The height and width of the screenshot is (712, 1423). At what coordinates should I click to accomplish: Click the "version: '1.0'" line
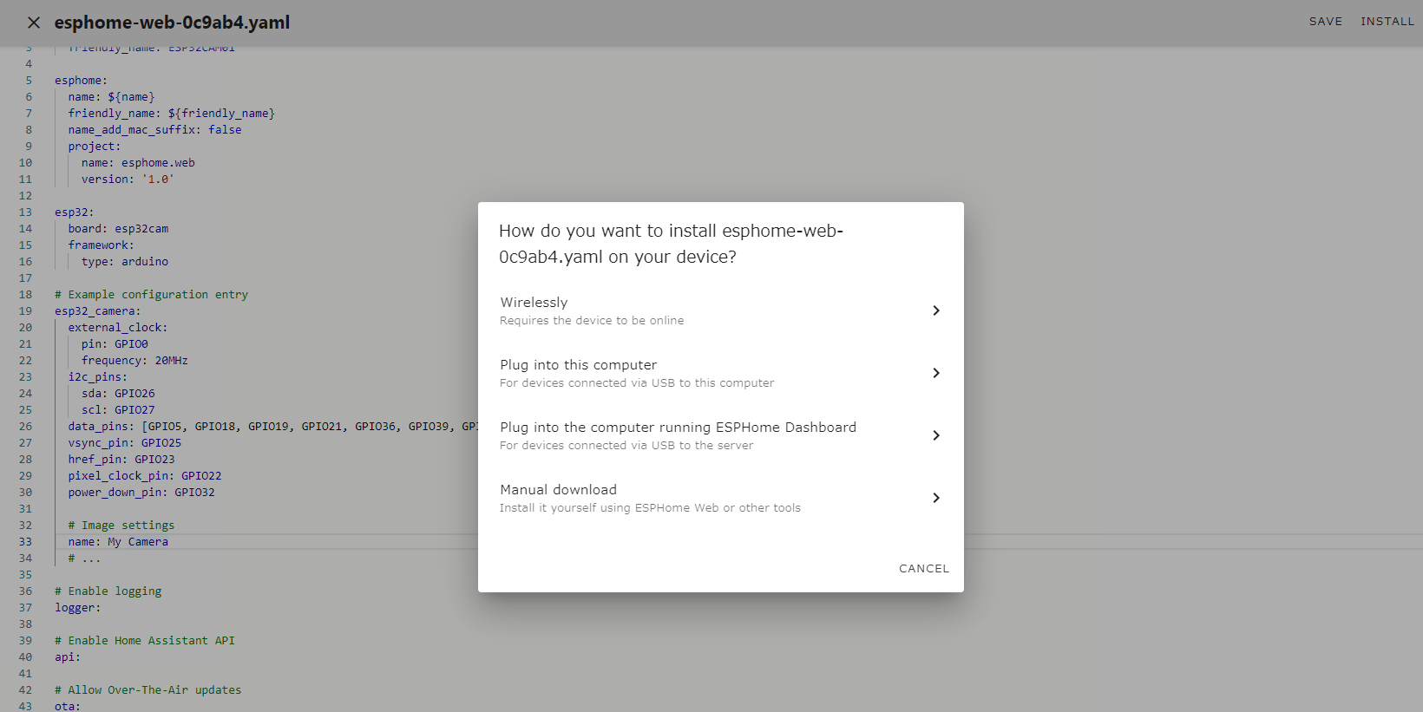click(128, 180)
